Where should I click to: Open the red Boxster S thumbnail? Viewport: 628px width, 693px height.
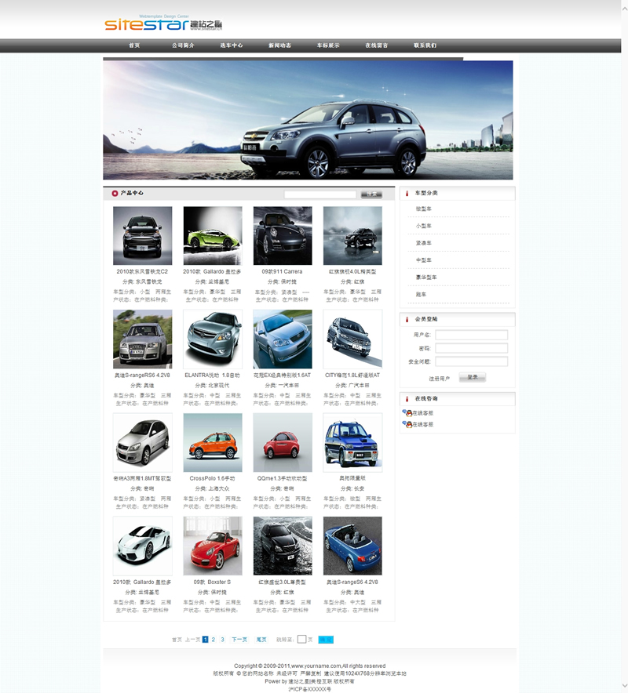[x=213, y=546]
